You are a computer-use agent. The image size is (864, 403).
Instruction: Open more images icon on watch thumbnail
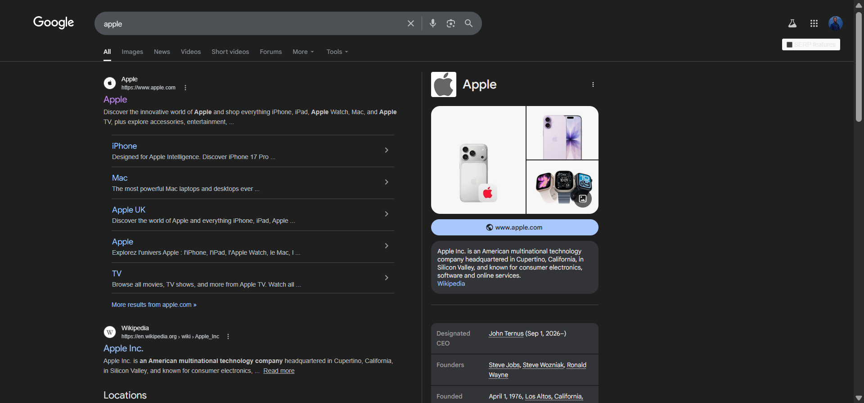583,199
